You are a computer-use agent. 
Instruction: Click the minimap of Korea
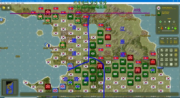click(x=10, y=88)
